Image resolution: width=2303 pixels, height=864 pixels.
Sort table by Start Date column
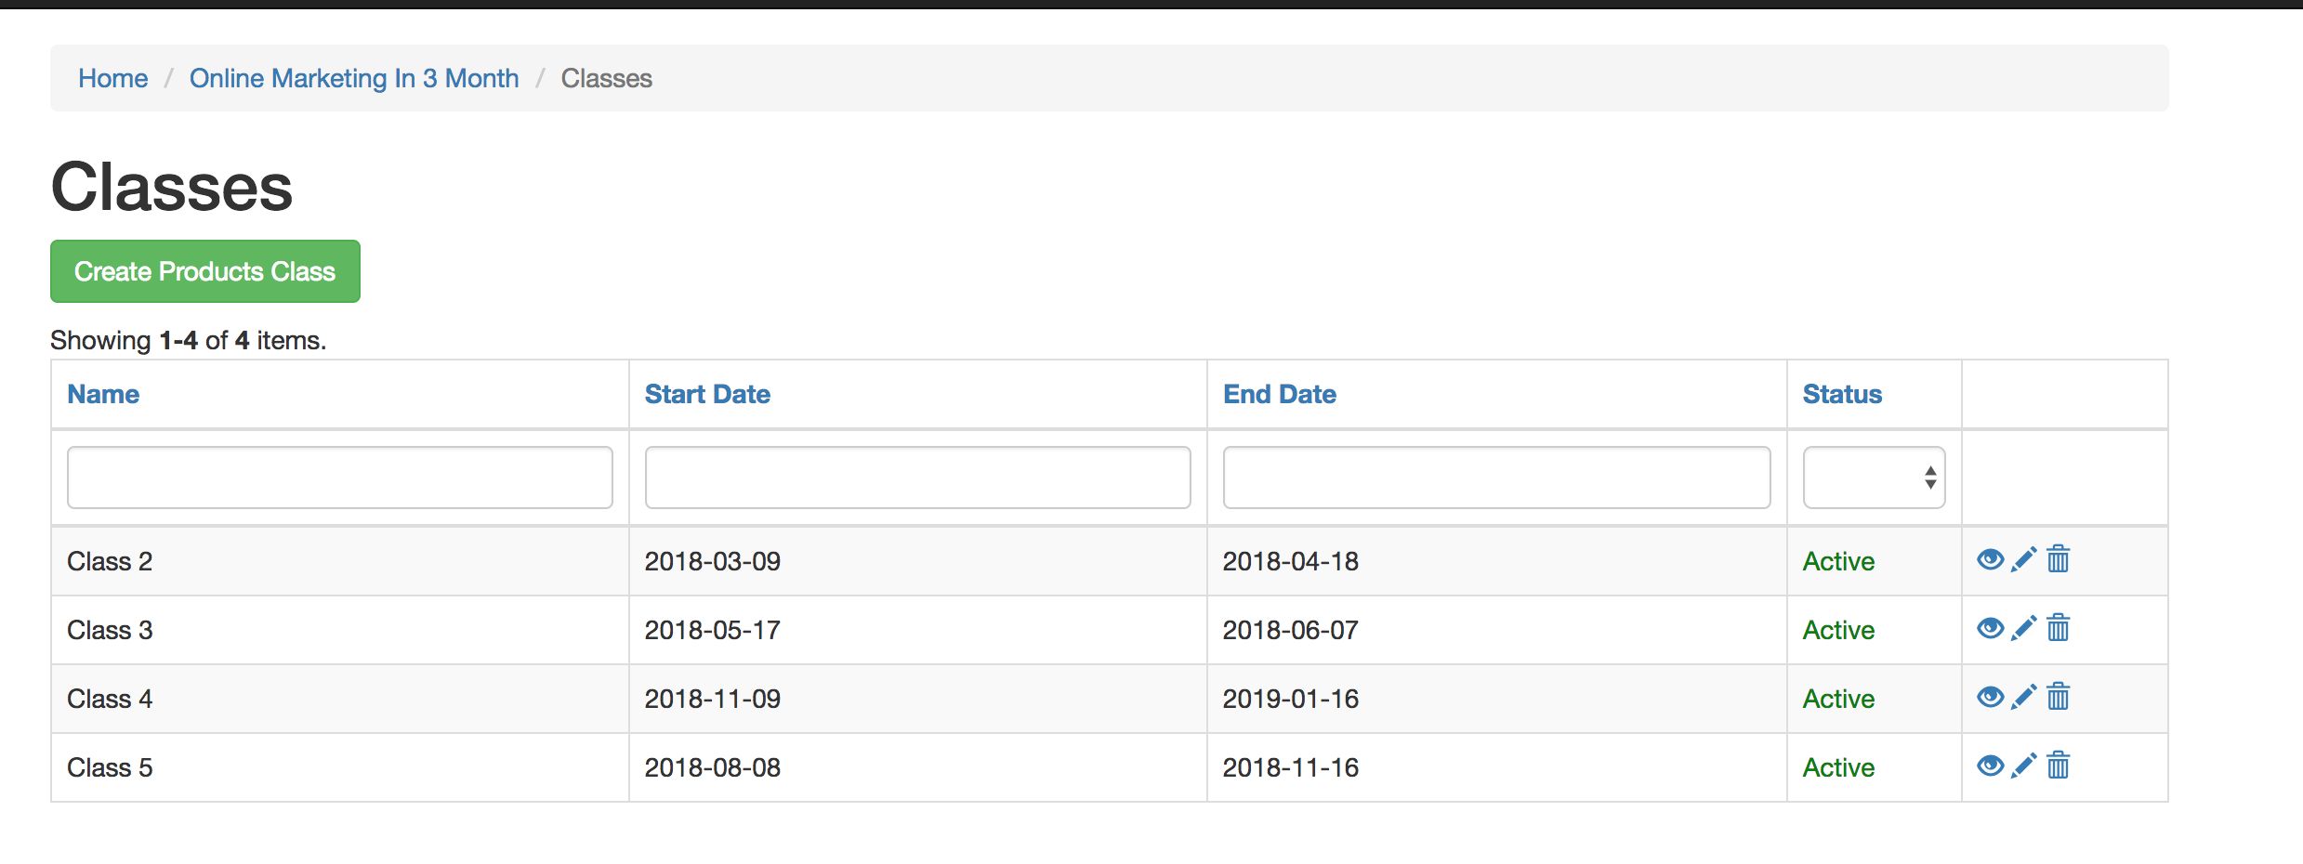pos(707,394)
